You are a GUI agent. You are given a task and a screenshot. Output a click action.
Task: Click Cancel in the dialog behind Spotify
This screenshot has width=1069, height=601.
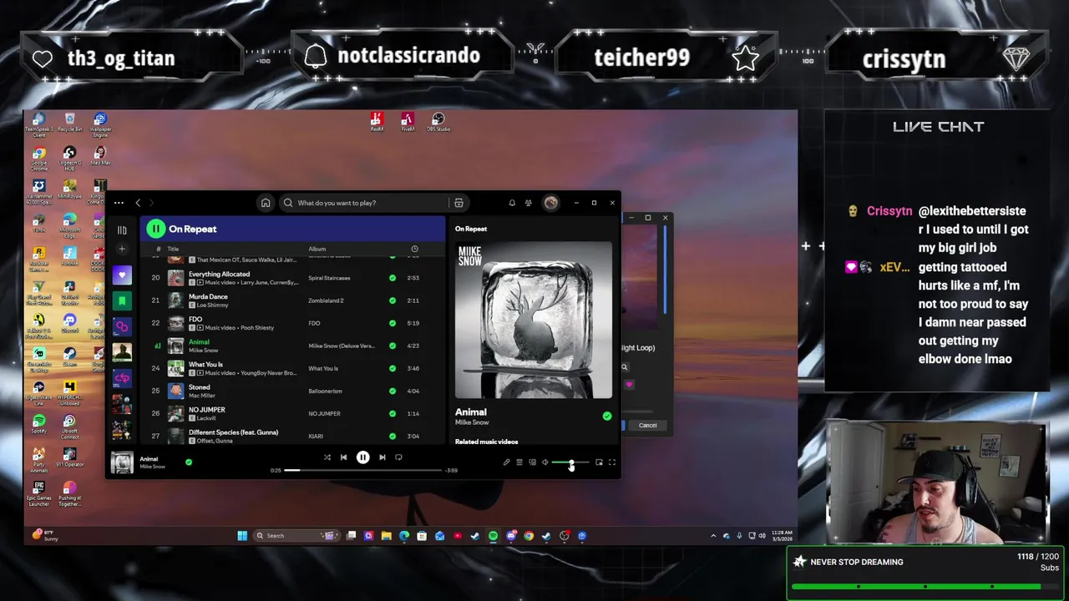pos(648,425)
